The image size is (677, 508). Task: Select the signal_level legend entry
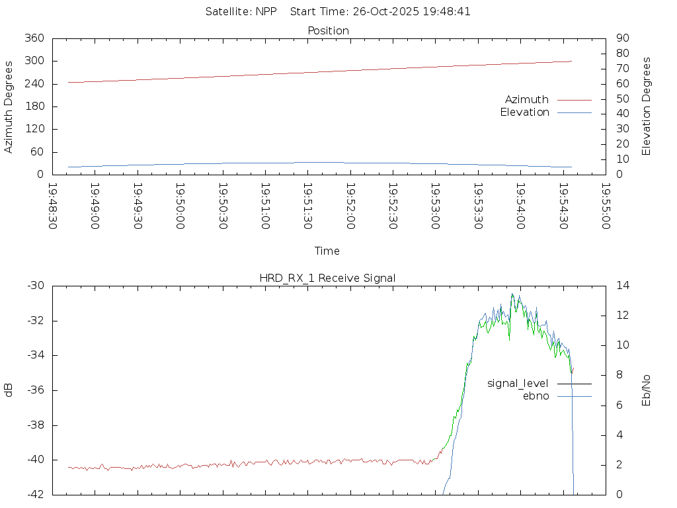tap(518, 384)
